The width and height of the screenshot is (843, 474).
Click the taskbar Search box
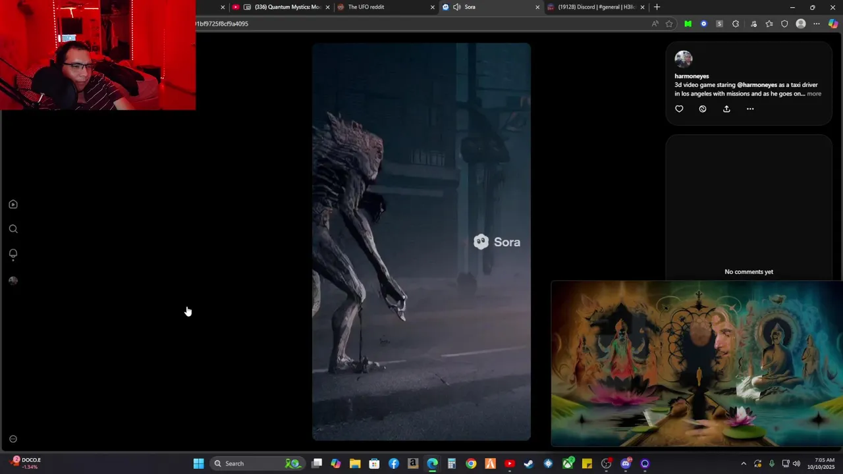point(258,463)
